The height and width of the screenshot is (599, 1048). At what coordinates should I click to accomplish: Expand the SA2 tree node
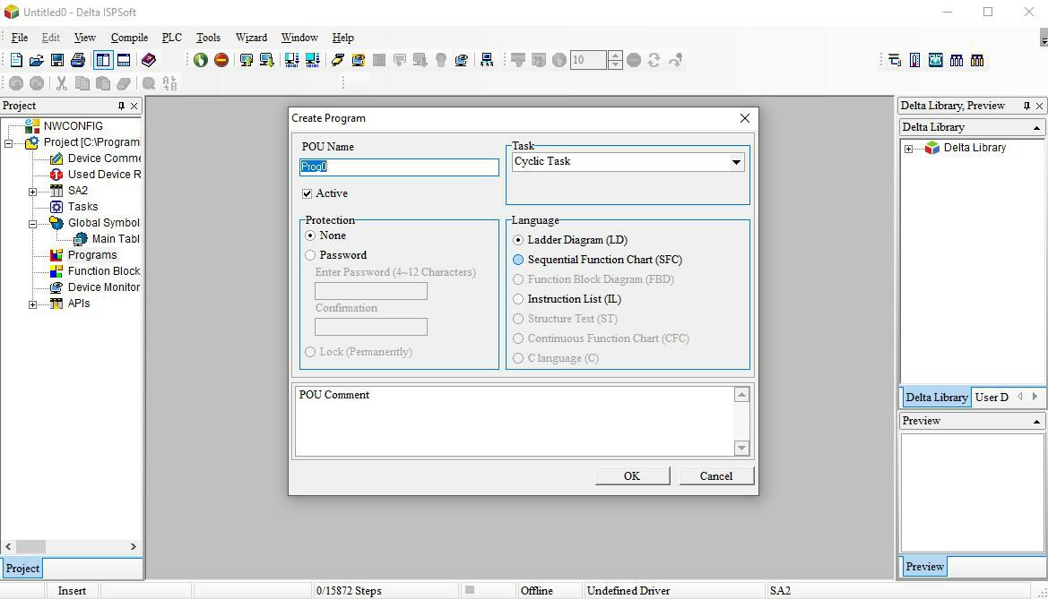(x=33, y=192)
